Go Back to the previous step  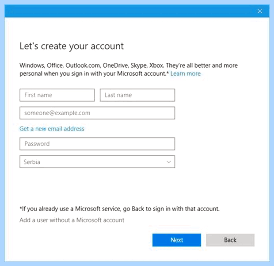tap(230, 240)
